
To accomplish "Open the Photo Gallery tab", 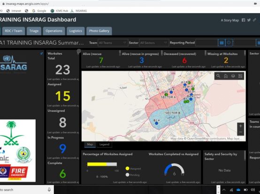I will tap(99, 31).
